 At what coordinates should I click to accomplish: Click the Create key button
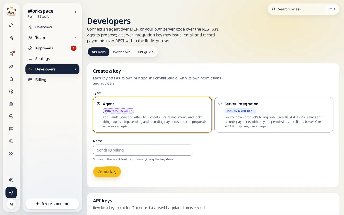tap(107, 172)
